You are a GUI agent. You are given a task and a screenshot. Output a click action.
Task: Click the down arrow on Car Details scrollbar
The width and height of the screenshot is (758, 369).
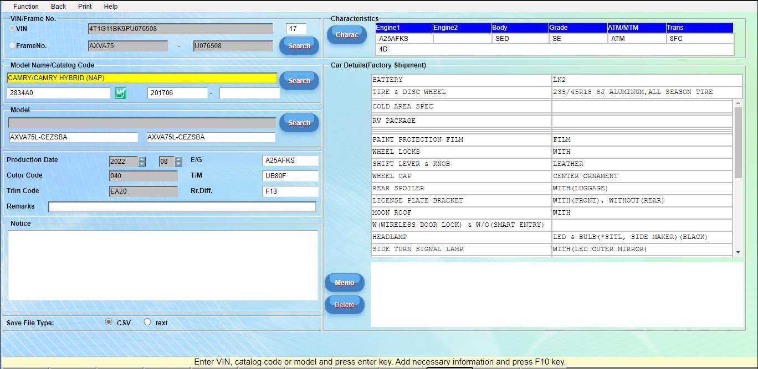pyautogui.click(x=737, y=252)
